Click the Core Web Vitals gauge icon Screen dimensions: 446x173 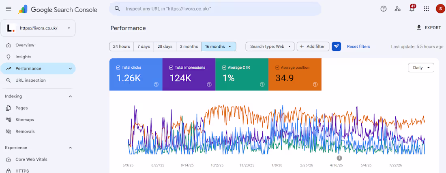click(x=9, y=159)
